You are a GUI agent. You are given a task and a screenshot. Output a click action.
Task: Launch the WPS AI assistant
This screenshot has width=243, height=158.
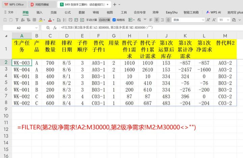(214, 12)
